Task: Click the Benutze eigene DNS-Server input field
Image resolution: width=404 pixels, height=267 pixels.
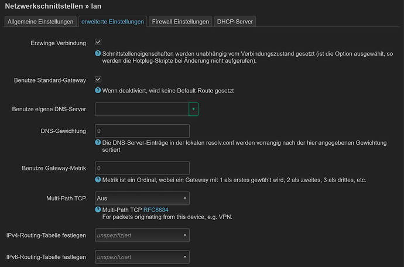Action: [142, 109]
